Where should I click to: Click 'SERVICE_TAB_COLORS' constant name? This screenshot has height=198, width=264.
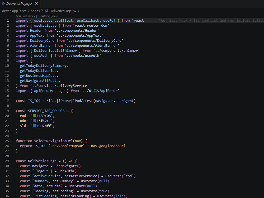click(46, 111)
